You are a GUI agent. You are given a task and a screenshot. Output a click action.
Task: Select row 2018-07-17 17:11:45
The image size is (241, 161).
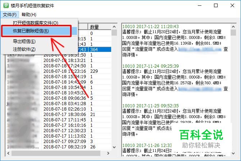pyautogui.click(x=58, y=120)
